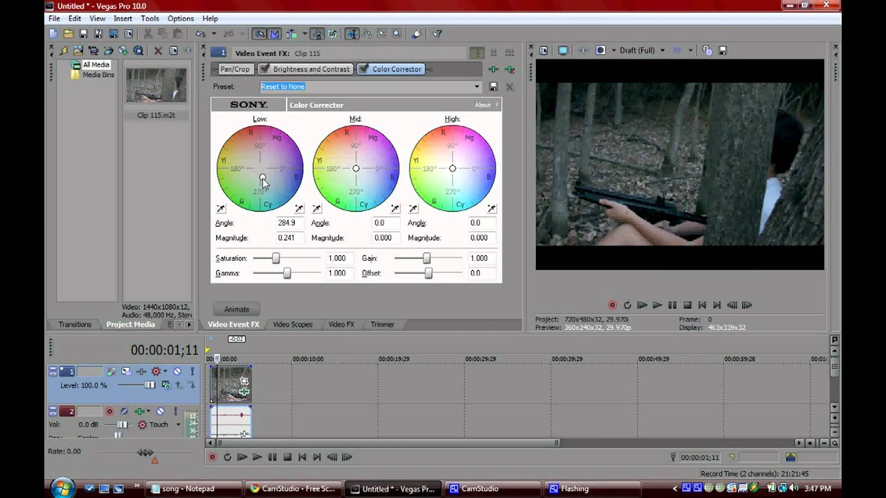Solo audio track 2
Viewport: 886px width, 498px height.
point(177,412)
